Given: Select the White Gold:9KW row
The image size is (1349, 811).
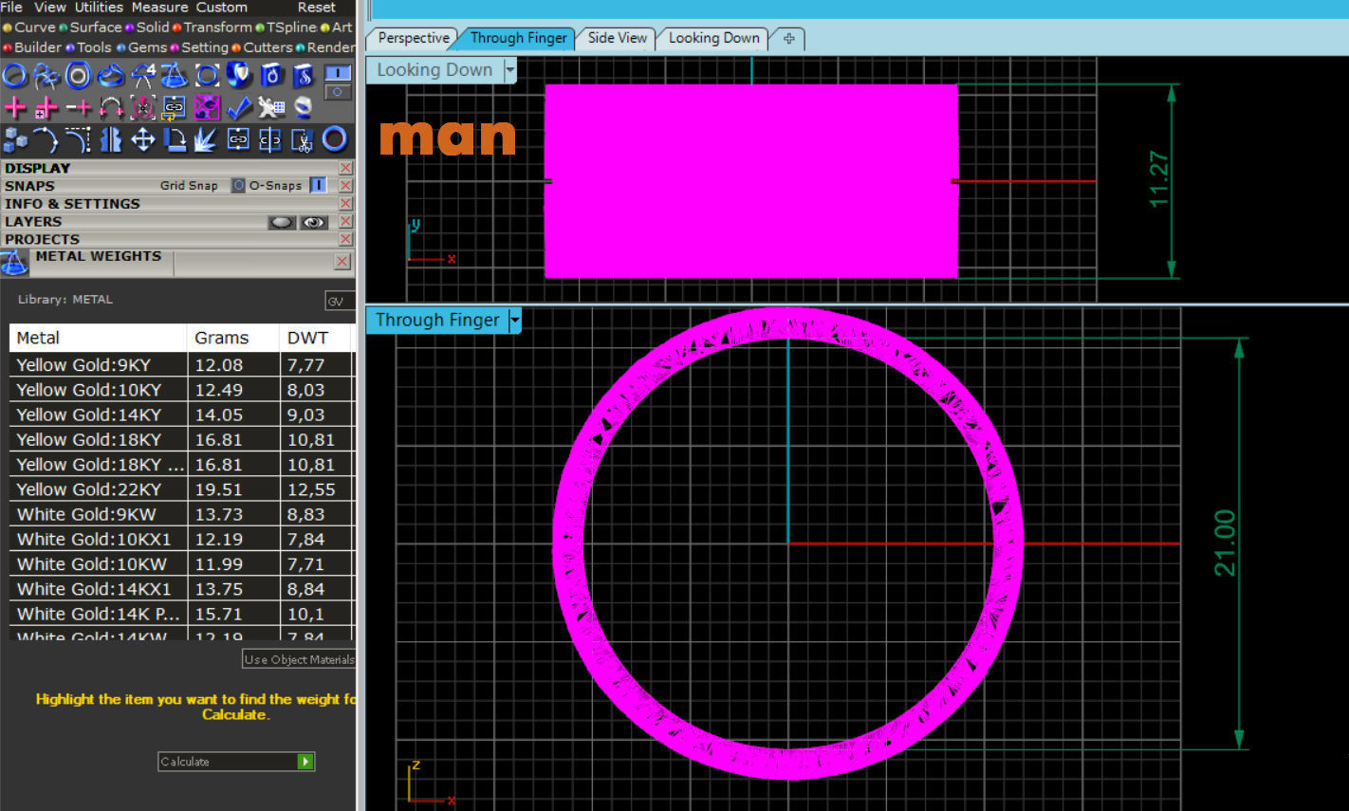Looking at the screenshot, I should pyautogui.click(x=182, y=514).
